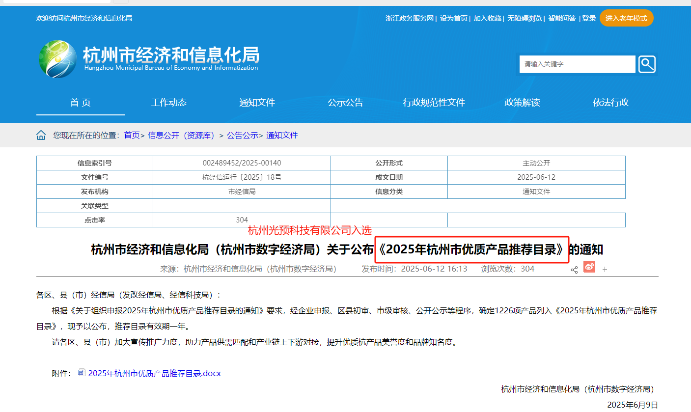Open the 依法行政 navigation tab

tap(611, 103)
